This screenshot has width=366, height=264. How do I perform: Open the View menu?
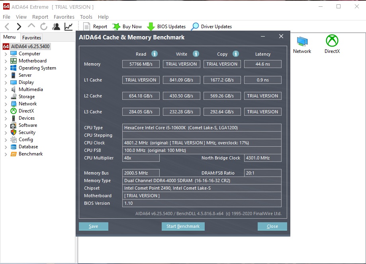tap(21, 17)
